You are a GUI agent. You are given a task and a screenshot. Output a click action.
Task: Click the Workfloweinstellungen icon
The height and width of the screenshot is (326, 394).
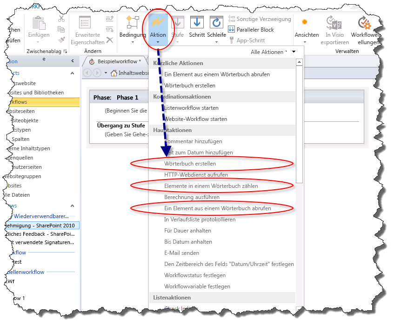pos(364,23)
